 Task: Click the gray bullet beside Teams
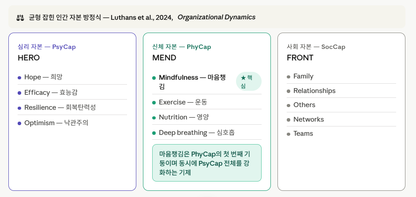pos(289,134)
